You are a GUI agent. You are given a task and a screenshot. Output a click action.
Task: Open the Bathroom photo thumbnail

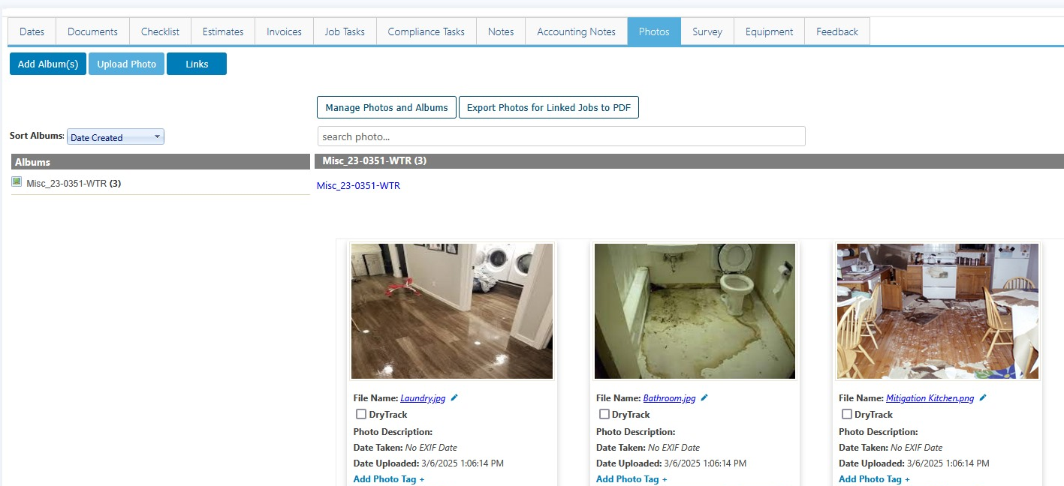(695, 310)
